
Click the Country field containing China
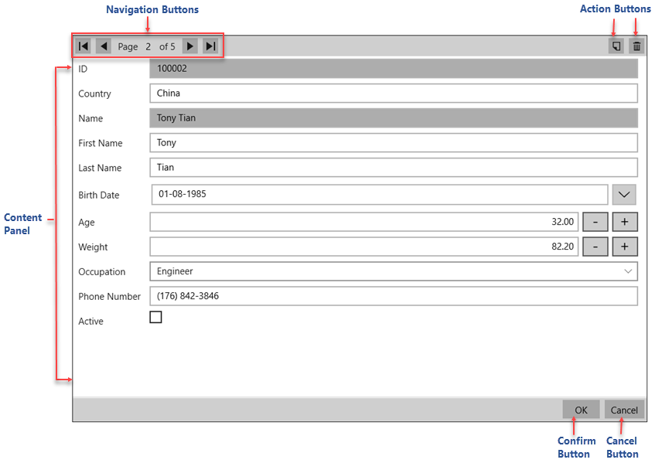[x=393, y=94]
